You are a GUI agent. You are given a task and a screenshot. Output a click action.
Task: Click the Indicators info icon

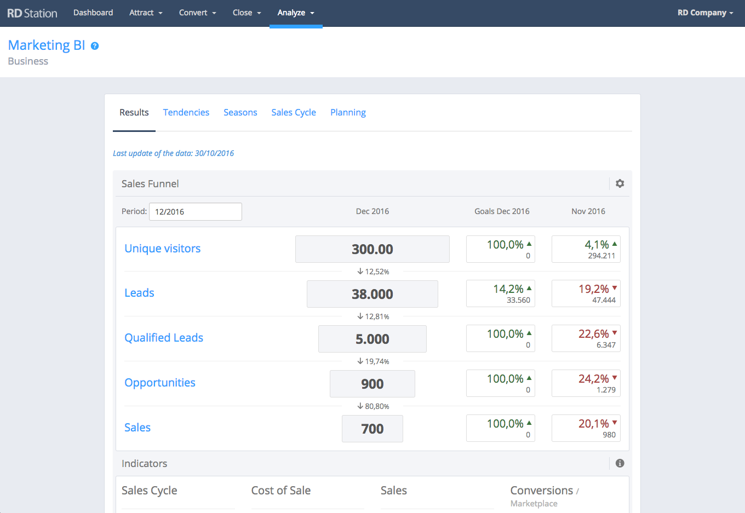(620, 463)
